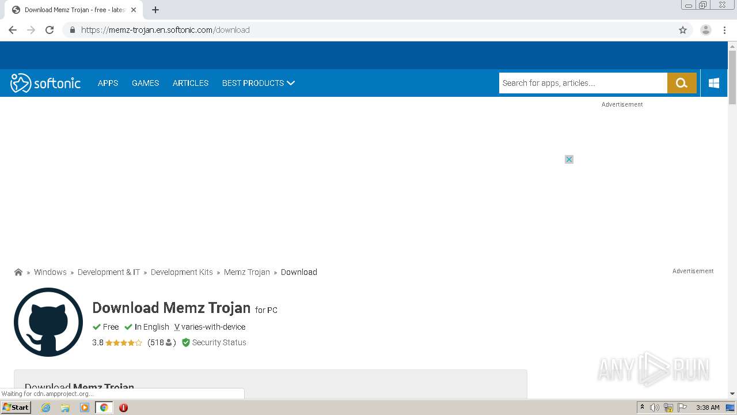View site info via the padlock icon
Image resolution: width=737 pixels, height=415 pixels.
72,30
